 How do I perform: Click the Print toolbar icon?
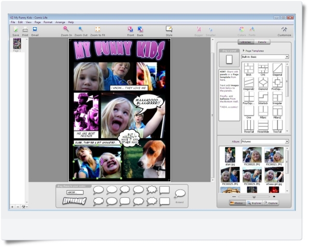click(x=25, y=29)
